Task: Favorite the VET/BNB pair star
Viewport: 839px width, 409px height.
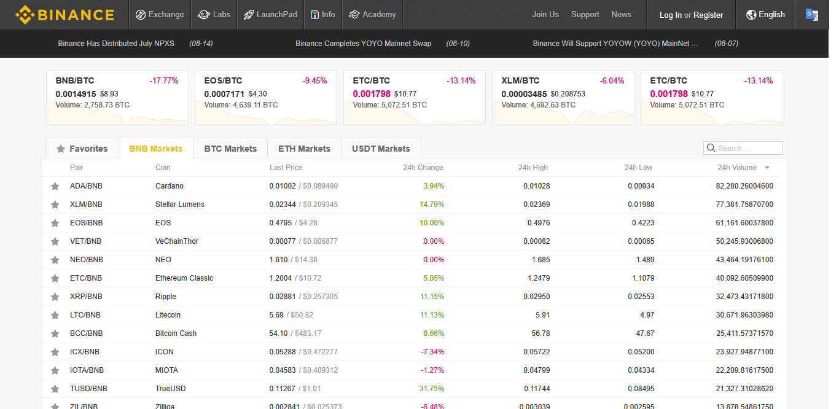Action: 55,241
